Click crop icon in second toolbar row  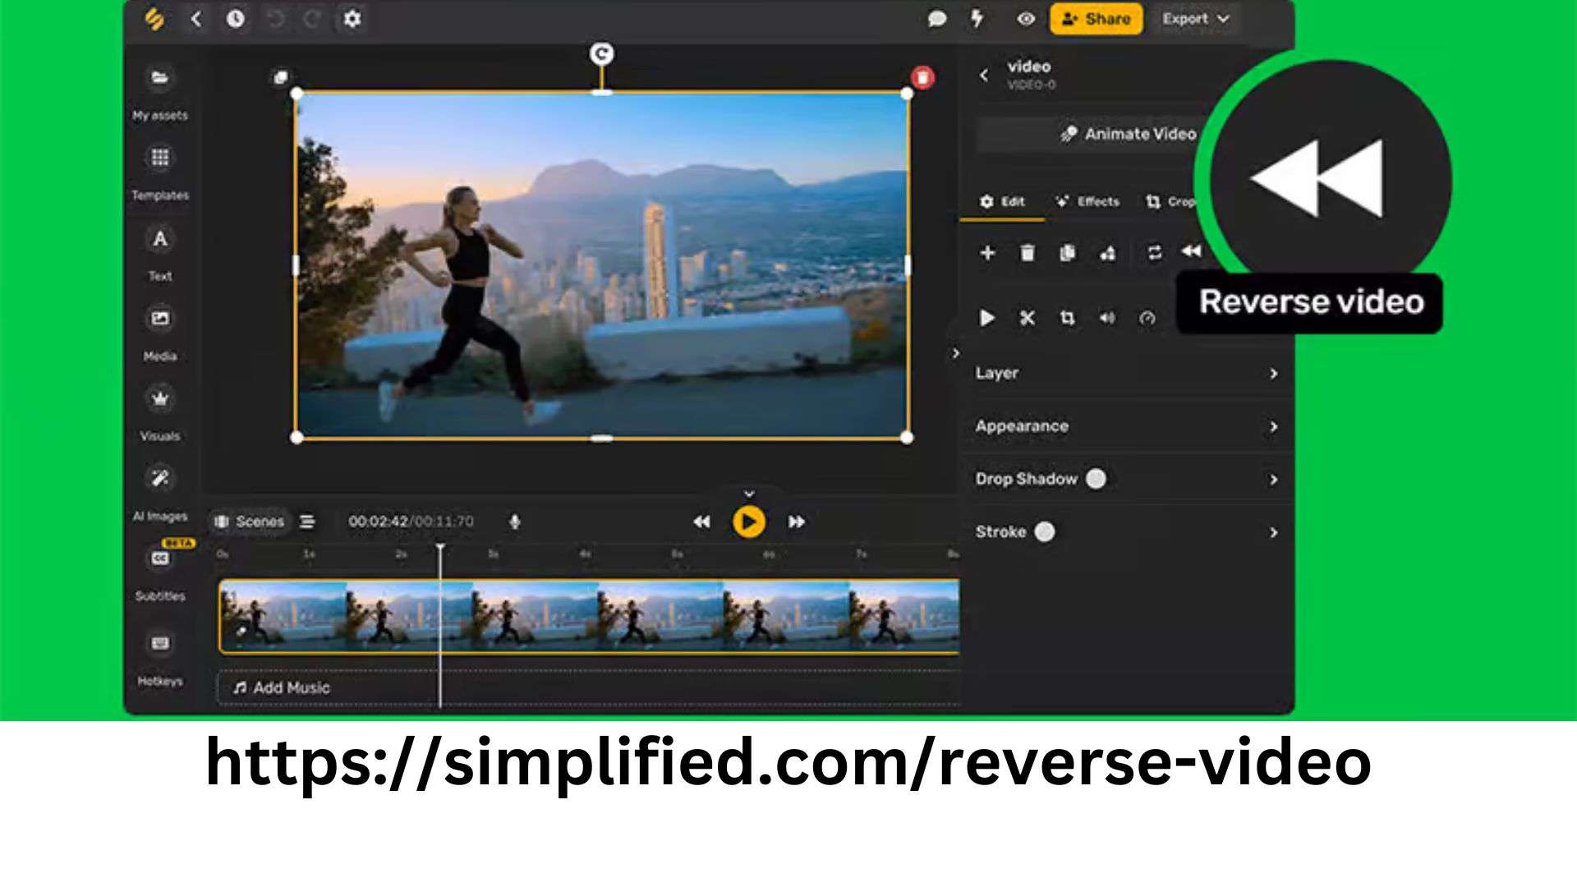tap(1067, 318)
